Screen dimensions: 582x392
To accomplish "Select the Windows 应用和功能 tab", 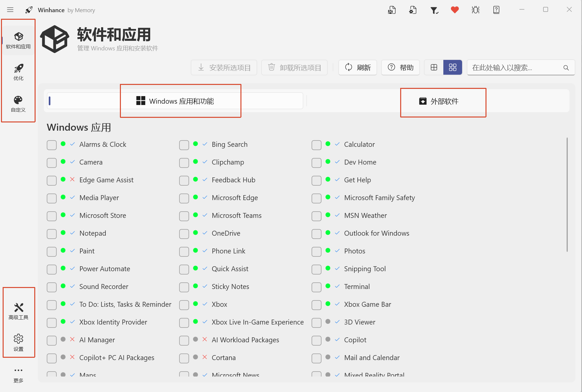I will [175, 101].
